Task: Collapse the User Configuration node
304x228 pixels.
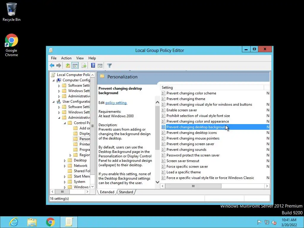Action: pyautogui.click(x=54, y=102)
